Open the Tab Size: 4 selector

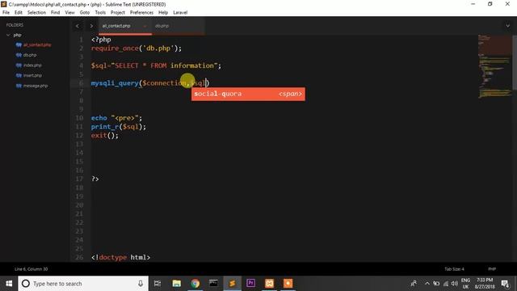click(x=454, y=269)
